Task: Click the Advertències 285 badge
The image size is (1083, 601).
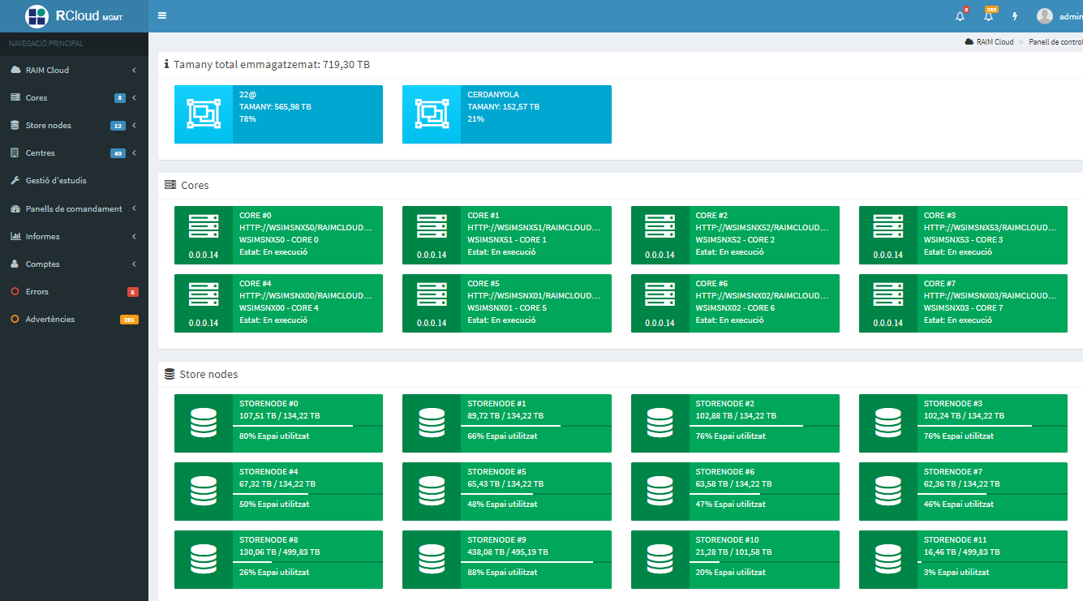Action: [x=129, y=320]
